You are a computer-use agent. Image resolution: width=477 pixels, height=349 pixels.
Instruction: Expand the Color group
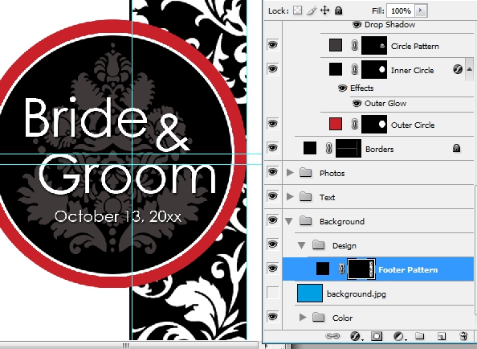pyautogui.click(x=303, y=318)
